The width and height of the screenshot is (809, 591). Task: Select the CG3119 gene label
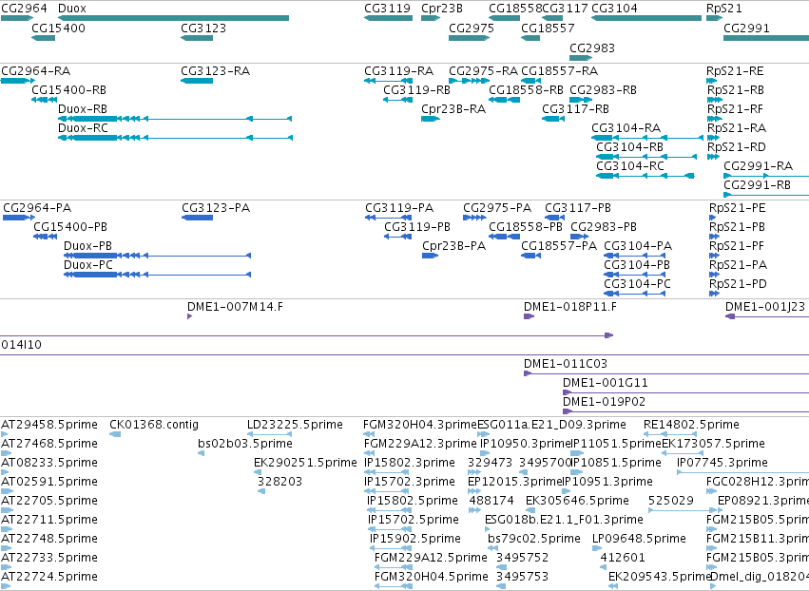tap(388, 9)
